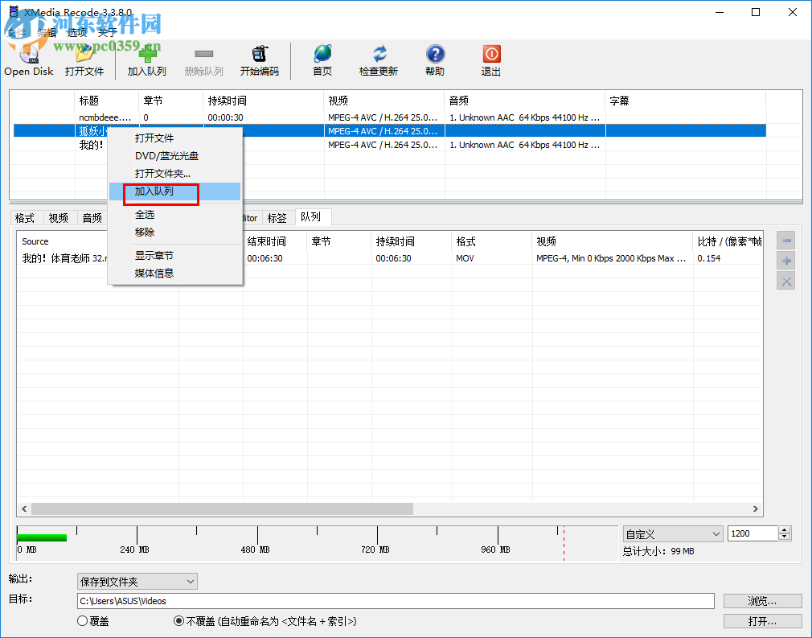Select the 覆盖 radio button
This screenshot has width=812, height=638.
tap(80, 620)
